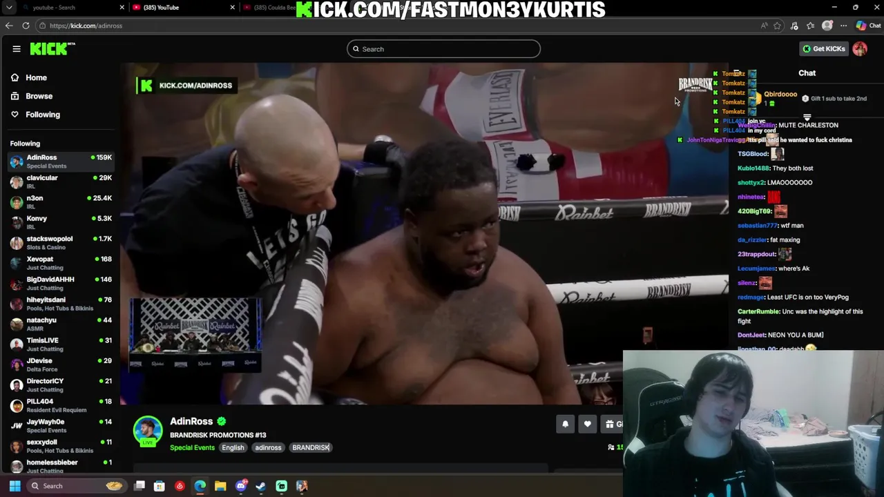The image size is (884, 497).
Task: Open the Copilot Chat button
Action: coord(868,26)
